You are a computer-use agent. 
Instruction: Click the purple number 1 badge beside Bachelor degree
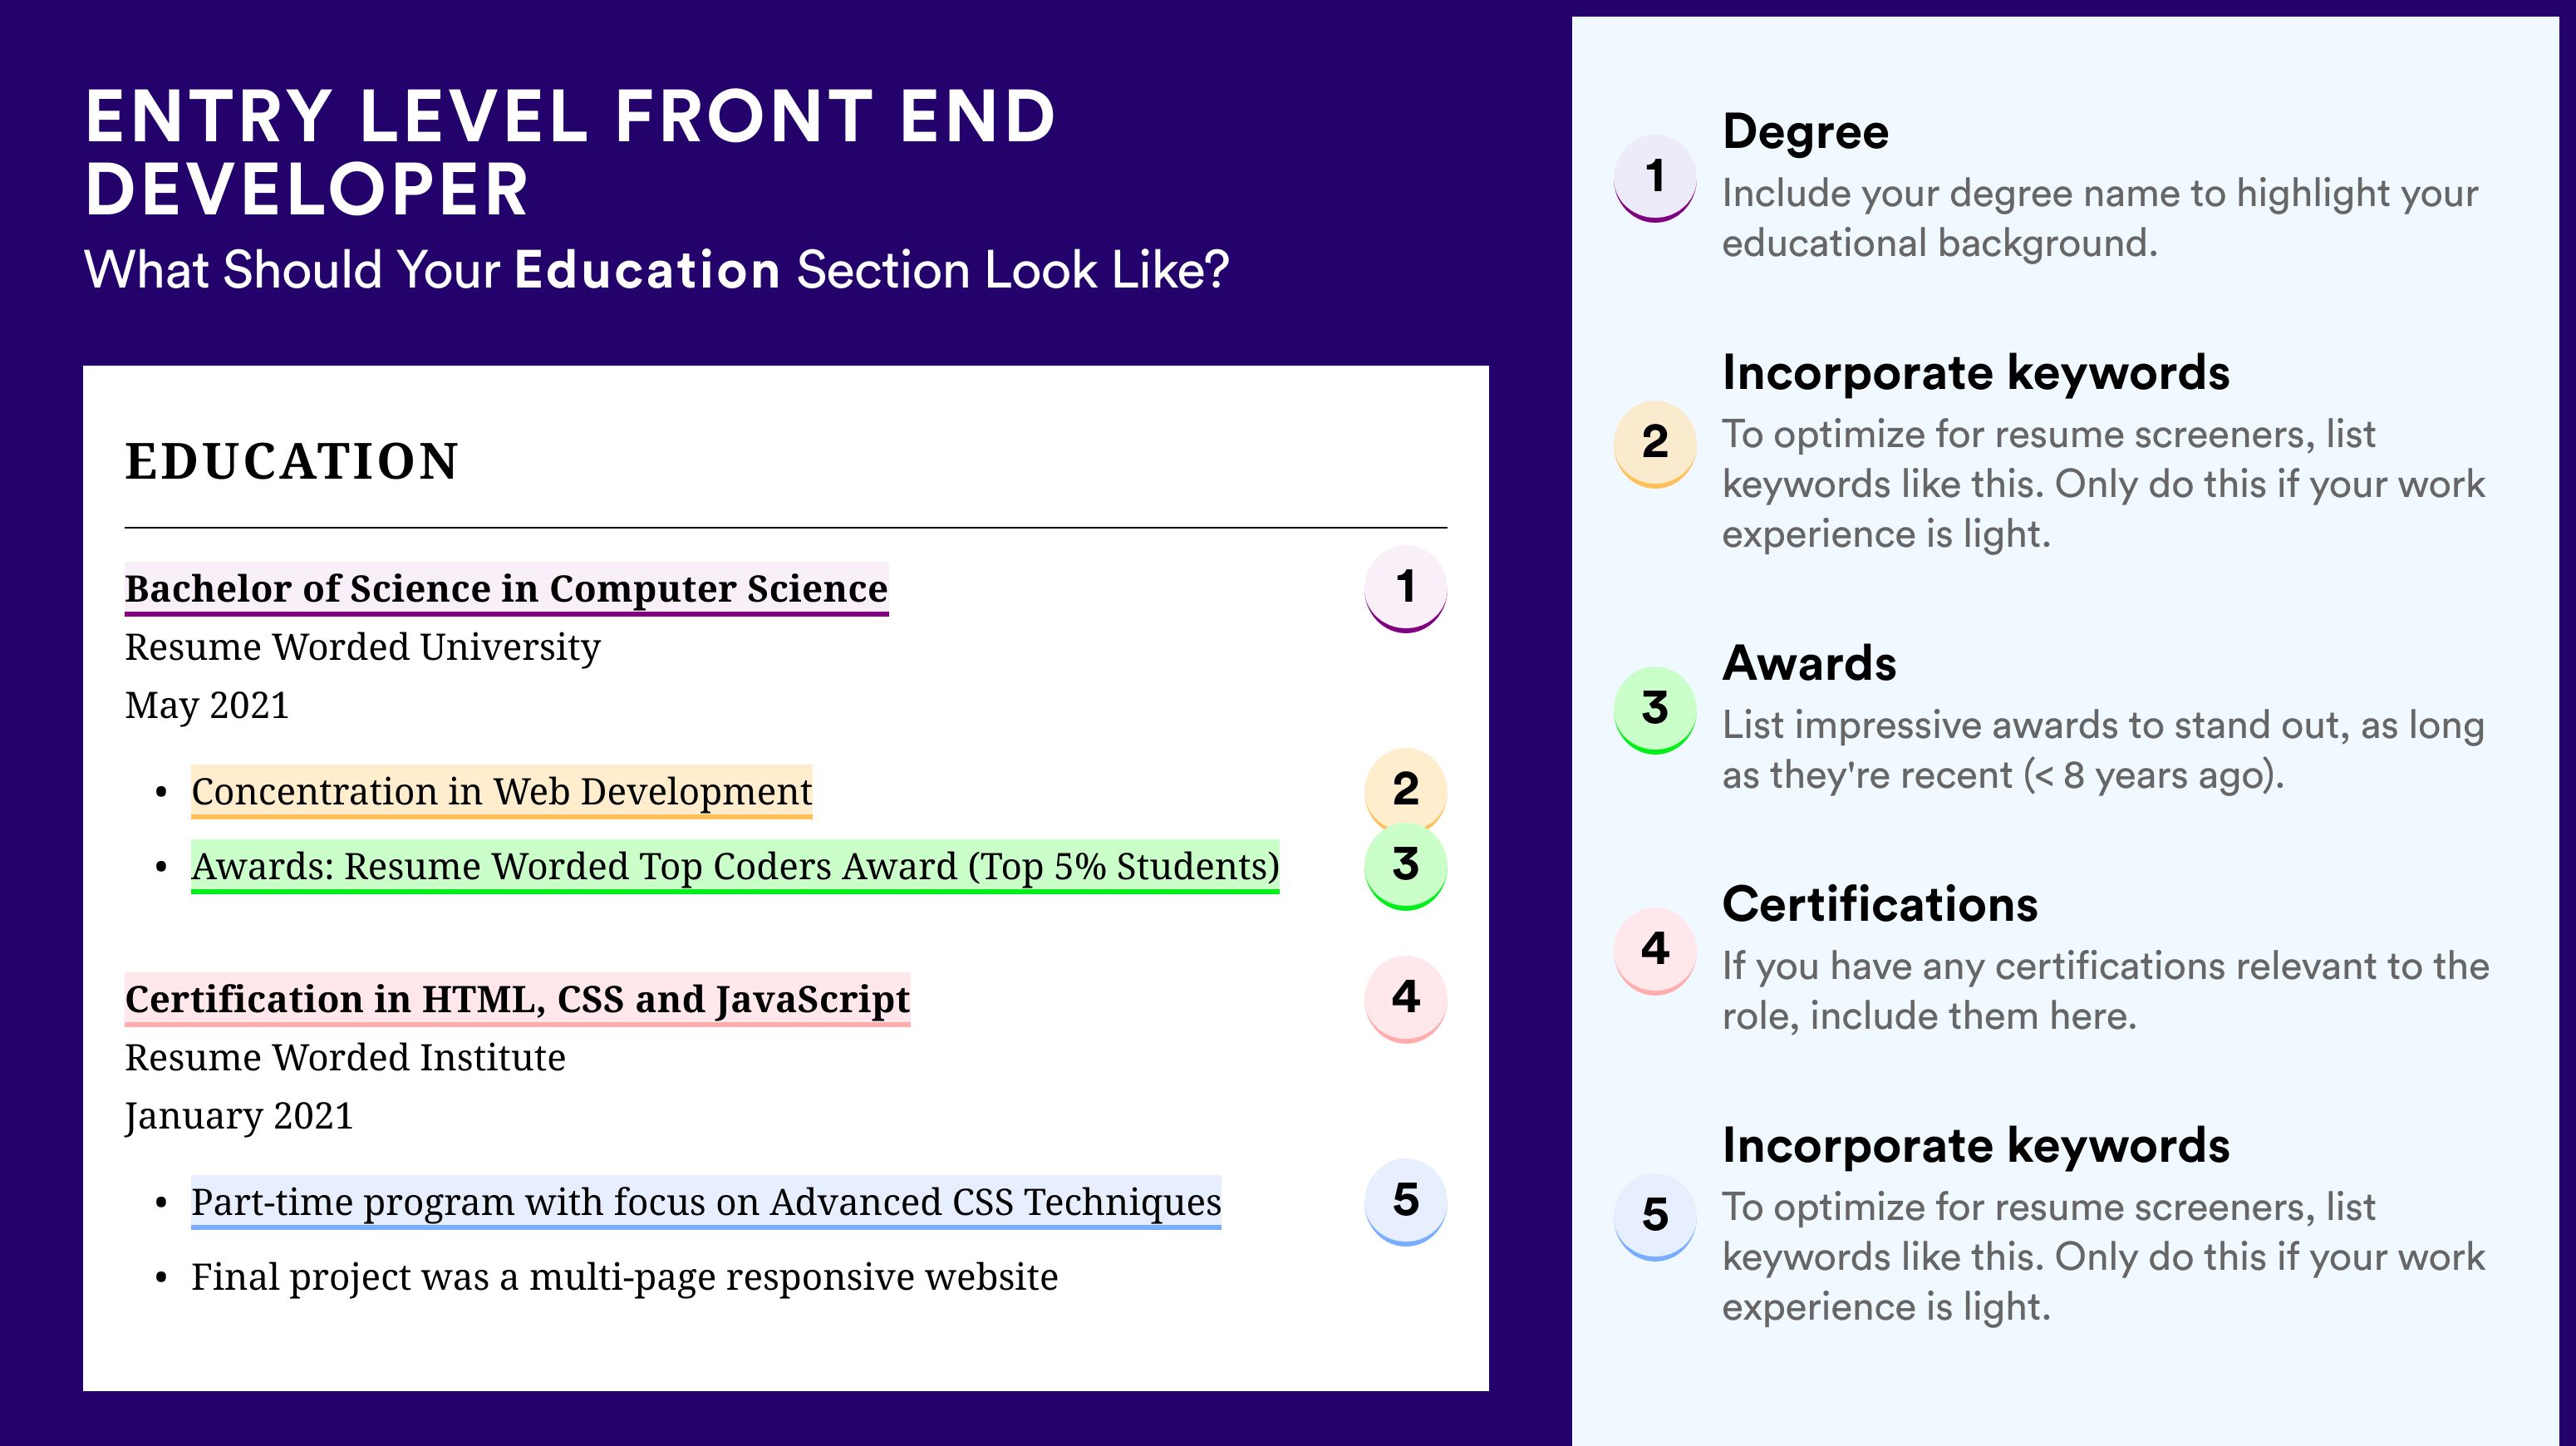point(1405,588)
